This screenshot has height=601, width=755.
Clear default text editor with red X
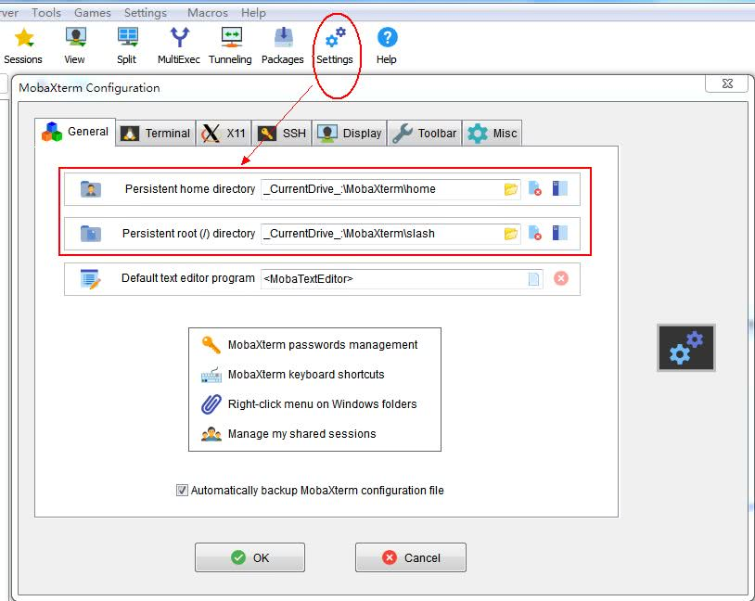click(561, 278)
